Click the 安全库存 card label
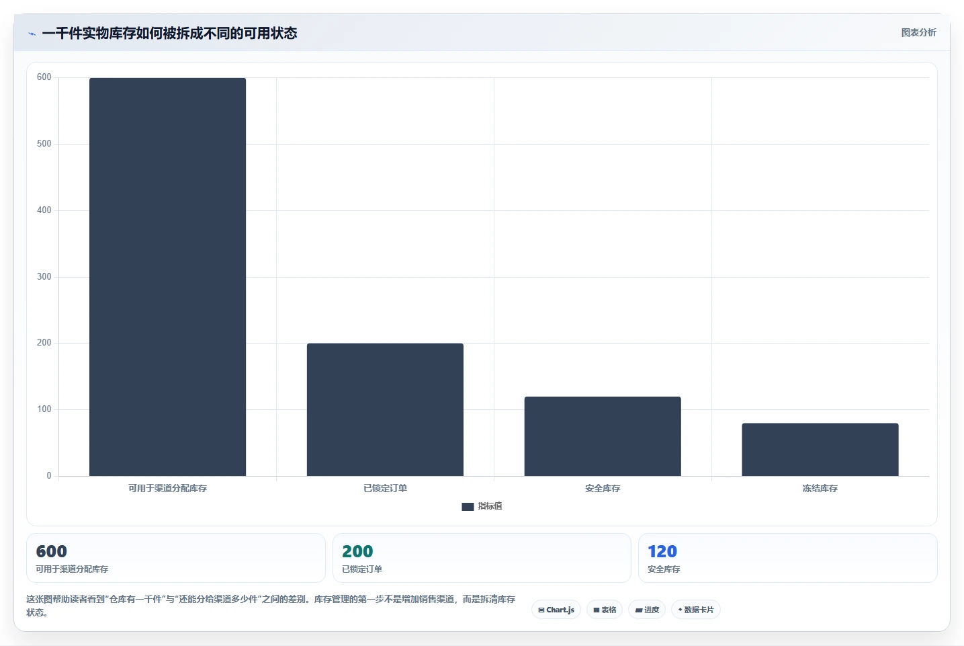 [664, 569]
